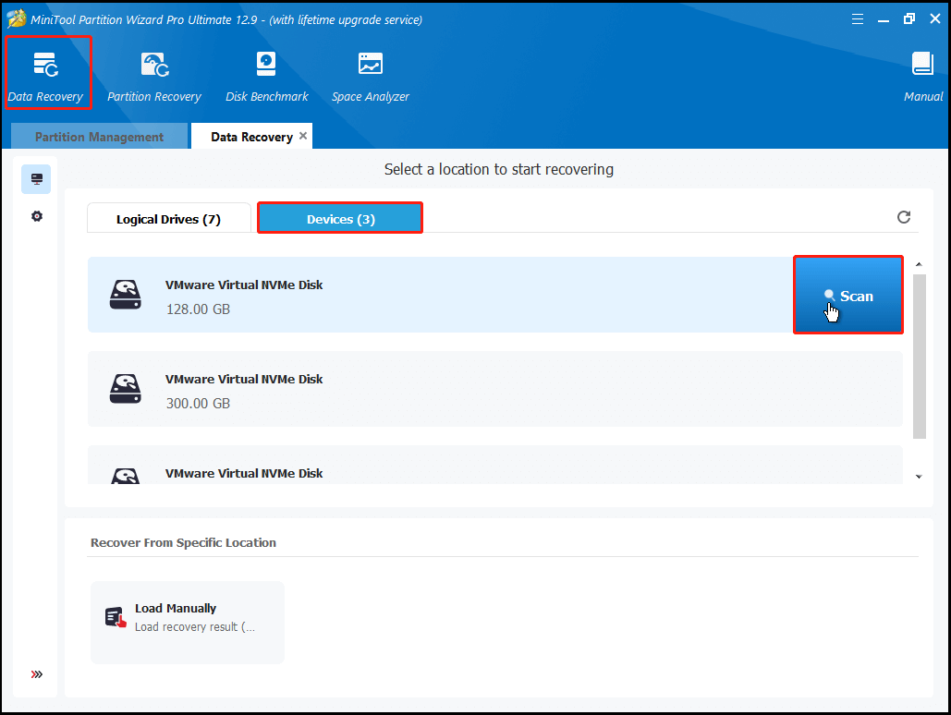Open the settings gear in the left sidebar

36,215
